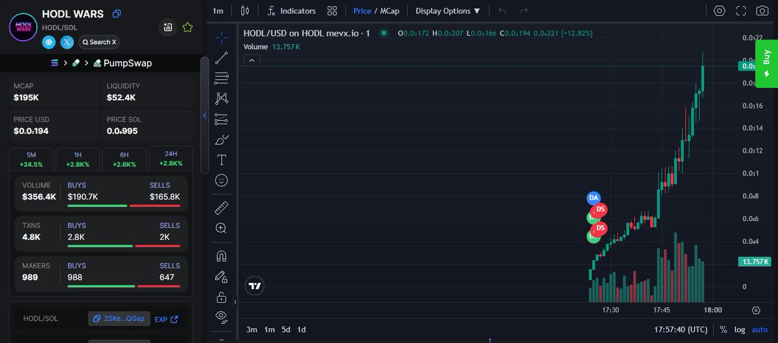Image resolution: width=778 pixels, height=343 pixels.
Task: Click the redo arrow in toolbar
Action: (524, 11)
